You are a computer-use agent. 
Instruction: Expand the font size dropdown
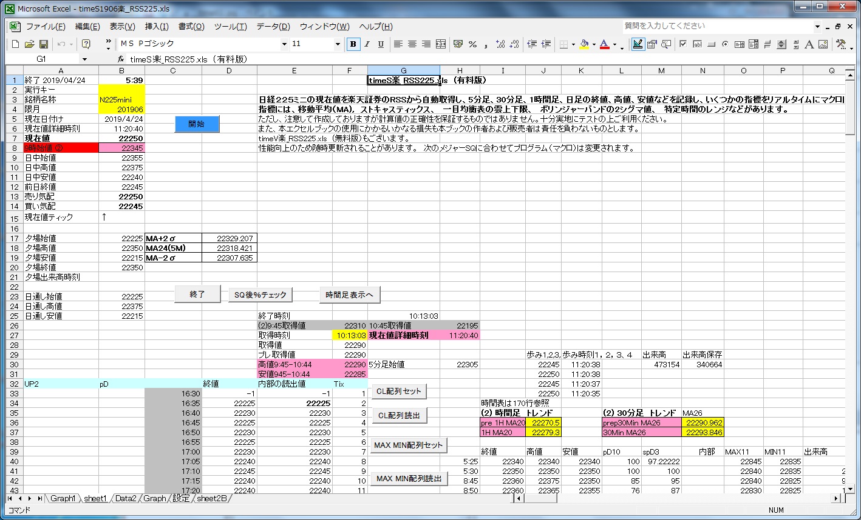[x=338, y=44]
